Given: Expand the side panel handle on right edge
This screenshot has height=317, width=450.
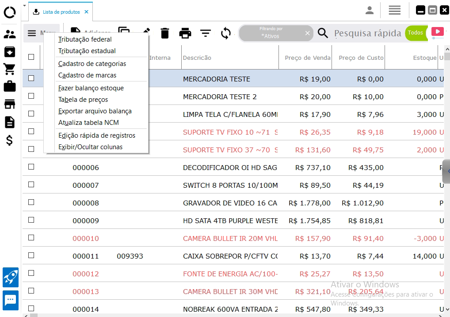Looking at the screenshot, I should [x=446, y=171].
